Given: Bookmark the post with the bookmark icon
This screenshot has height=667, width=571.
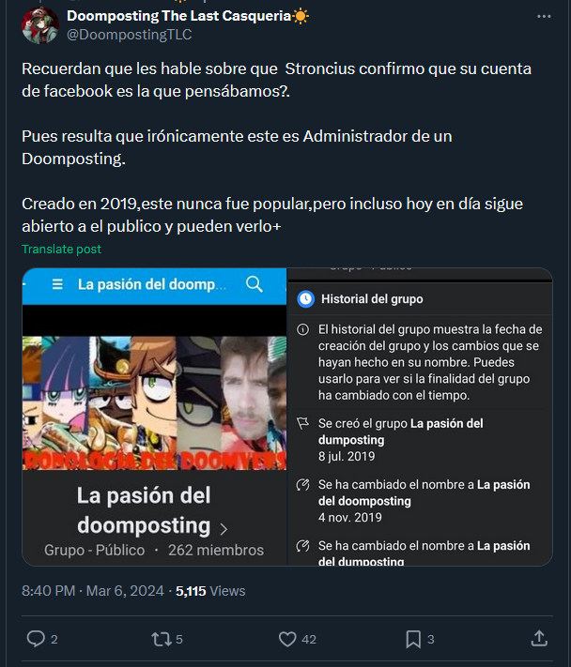Looking at the screenshot, I should pos(413,639).
